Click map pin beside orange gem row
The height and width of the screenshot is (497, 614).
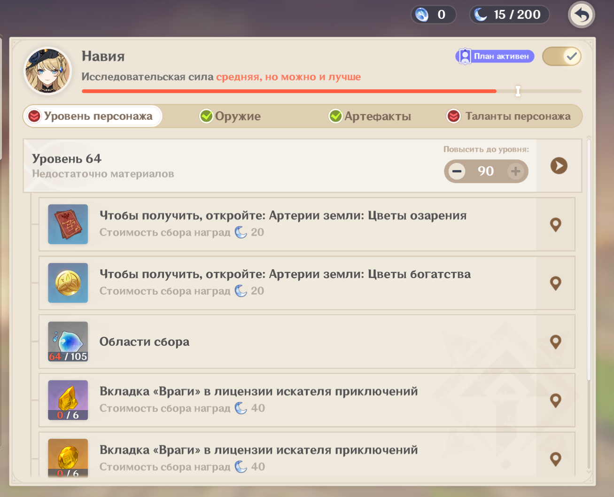point(556,459)
